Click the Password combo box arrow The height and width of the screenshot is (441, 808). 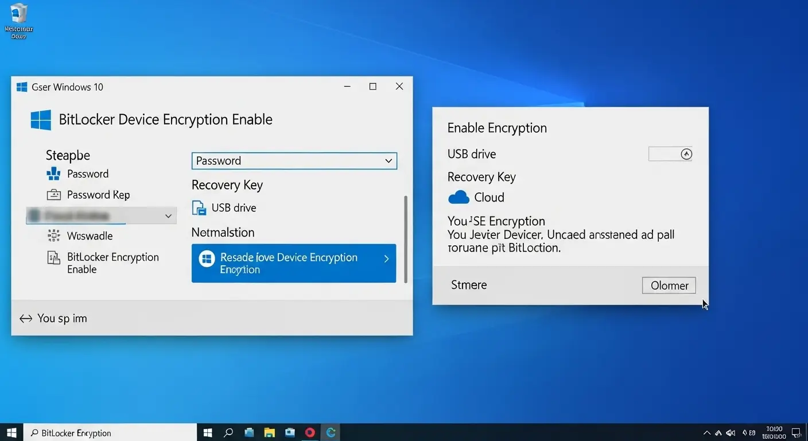[x=389, y=161]
